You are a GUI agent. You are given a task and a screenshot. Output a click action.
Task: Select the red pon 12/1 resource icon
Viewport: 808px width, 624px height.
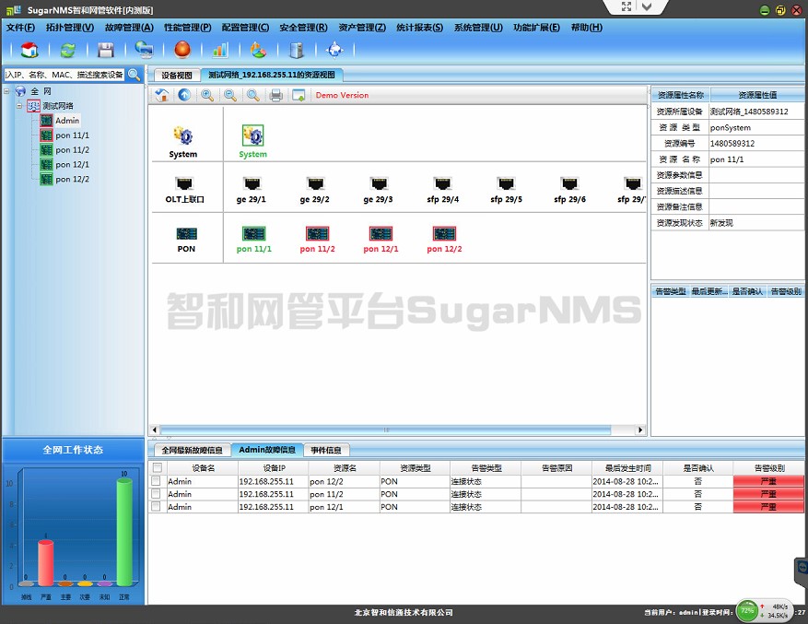click(381, 233)
